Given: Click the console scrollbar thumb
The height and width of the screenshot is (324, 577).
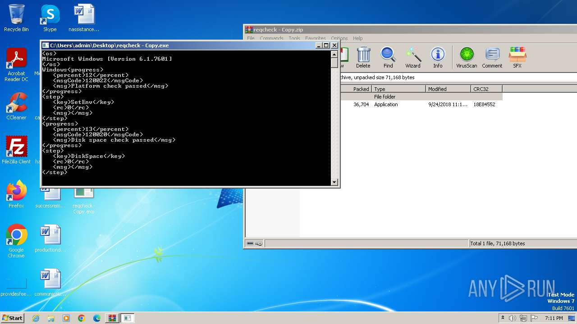Looking at the screenshot, I should [x=334, y=63].
